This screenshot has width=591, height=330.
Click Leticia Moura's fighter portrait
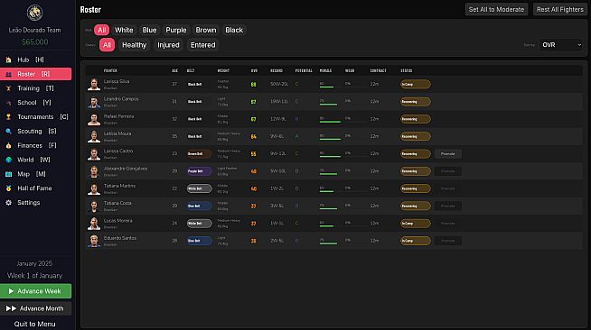coord(94,136)
